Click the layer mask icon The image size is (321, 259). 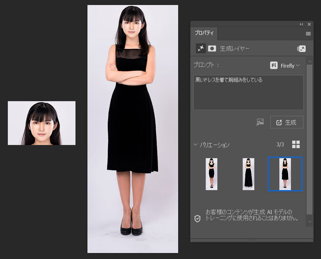212,49
